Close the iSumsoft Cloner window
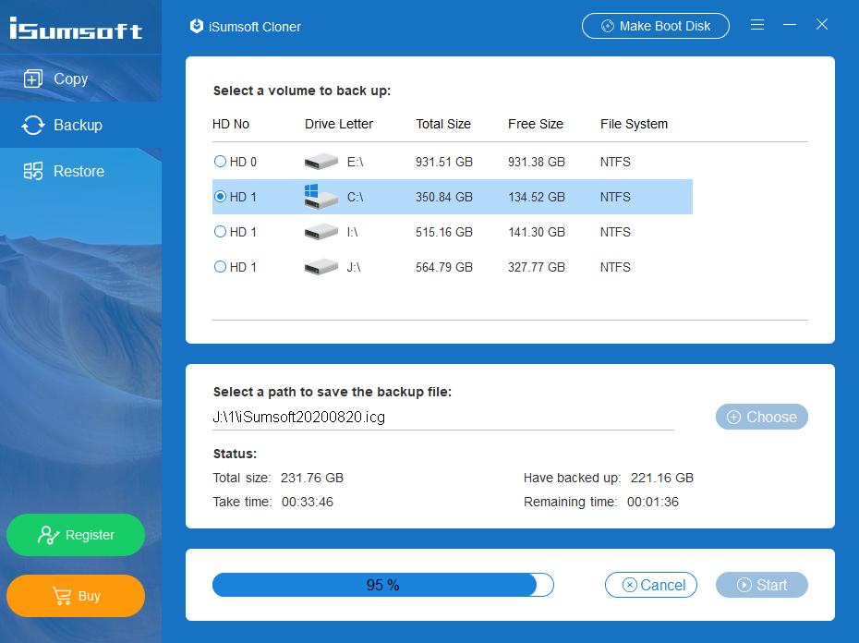 tap(822, 24)
